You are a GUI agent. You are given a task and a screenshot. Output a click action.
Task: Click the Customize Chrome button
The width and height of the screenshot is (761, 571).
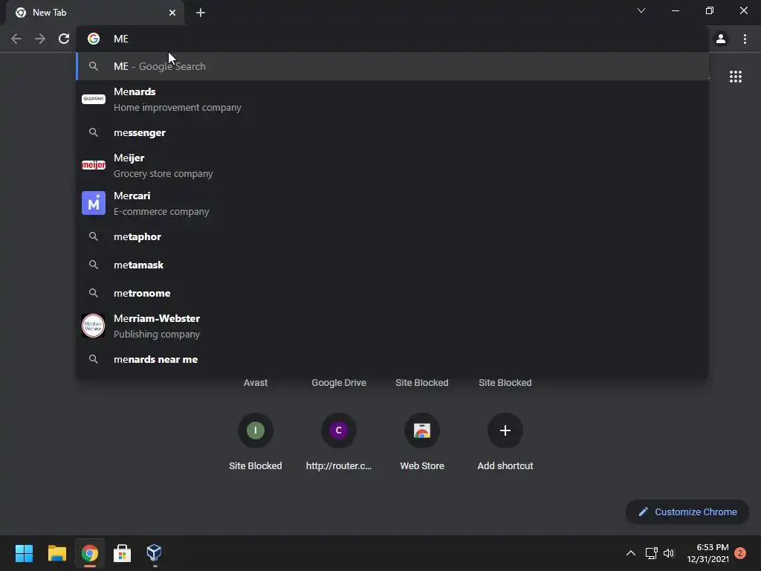pyautogui.click(x=687, y=512)
